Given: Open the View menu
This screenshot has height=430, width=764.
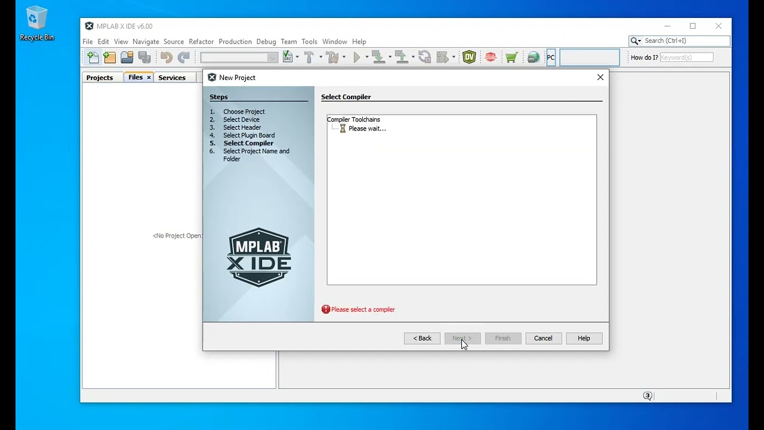Looking at the screenshot, I should coord(121,42).
